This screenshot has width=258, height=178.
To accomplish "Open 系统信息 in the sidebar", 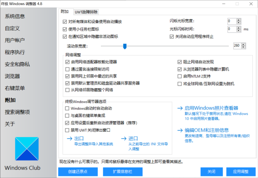I will coord(15,16).
